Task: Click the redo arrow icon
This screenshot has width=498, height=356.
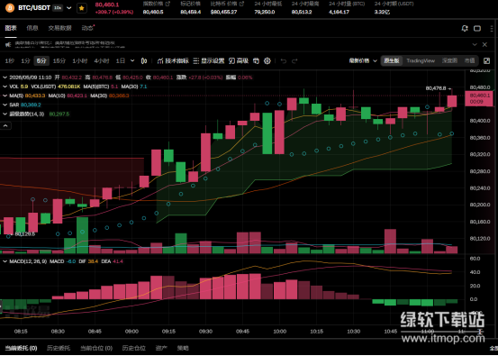Action: (x=294, y=60)
